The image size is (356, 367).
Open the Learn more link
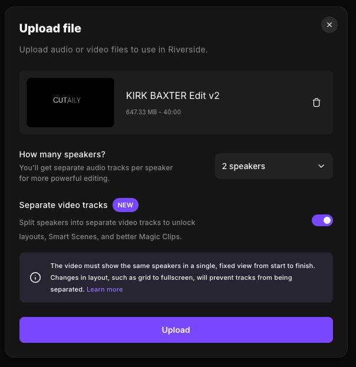[x=105, y=289]
